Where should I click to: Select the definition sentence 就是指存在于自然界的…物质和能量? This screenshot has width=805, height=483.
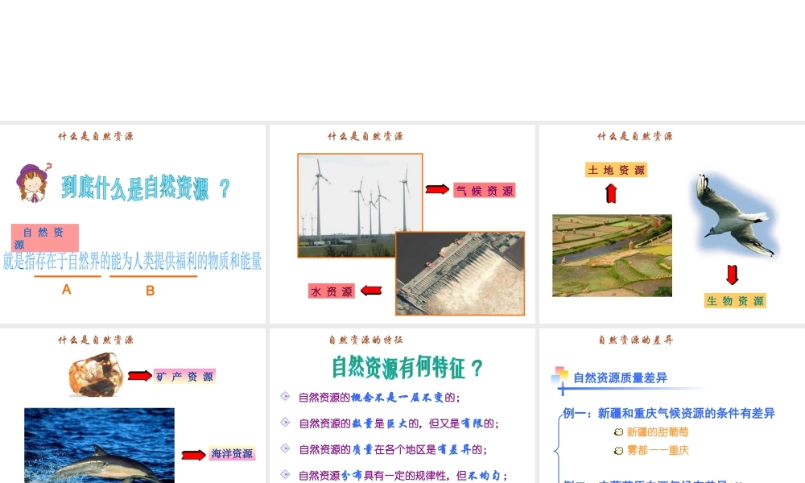click(x=133, y=262)
